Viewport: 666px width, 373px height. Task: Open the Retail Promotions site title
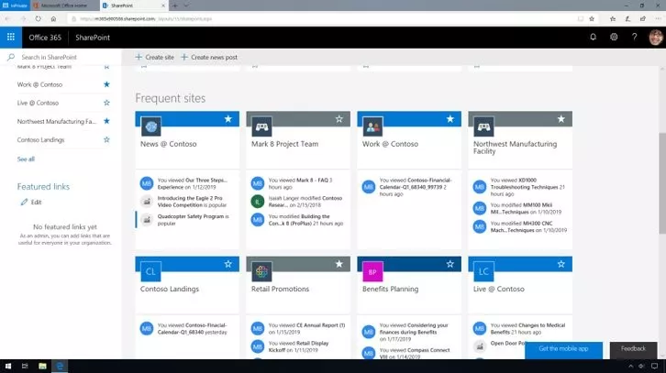click(280, 289)
